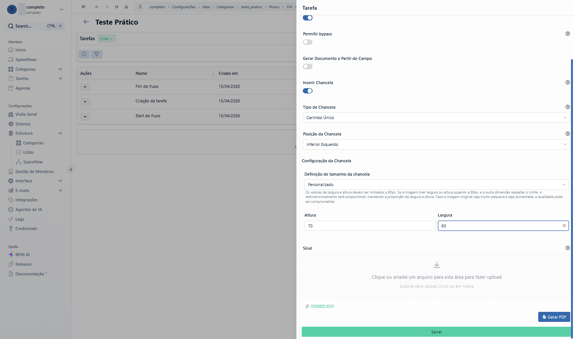Image resolution: width=574 pixels, height=339 pixels.
Task: Open the action dropdown for Fim do fluxo
Action: point(85,87)
